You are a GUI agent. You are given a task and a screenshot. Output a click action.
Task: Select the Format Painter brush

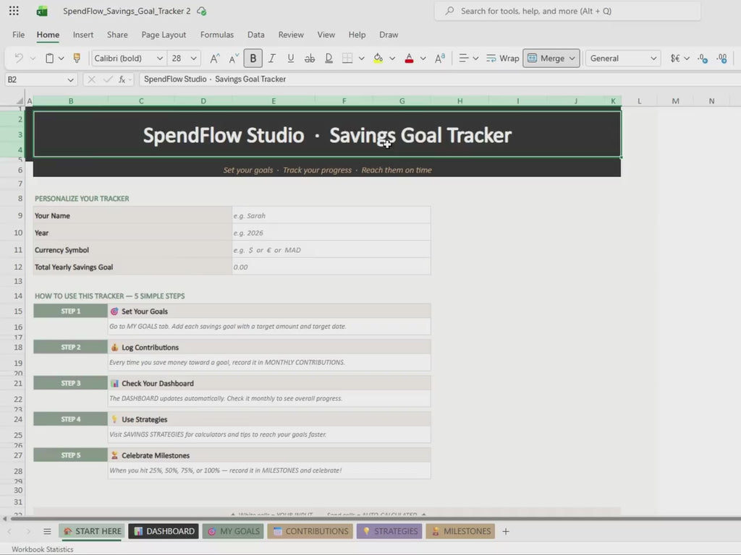pos(77,58)
